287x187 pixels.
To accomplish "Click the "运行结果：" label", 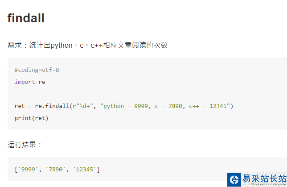I will click(x=25, y=145).
